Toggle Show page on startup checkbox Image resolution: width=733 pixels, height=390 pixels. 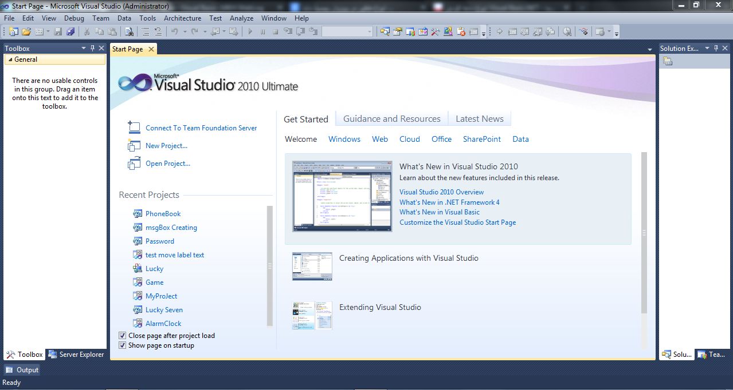point(122,345)
